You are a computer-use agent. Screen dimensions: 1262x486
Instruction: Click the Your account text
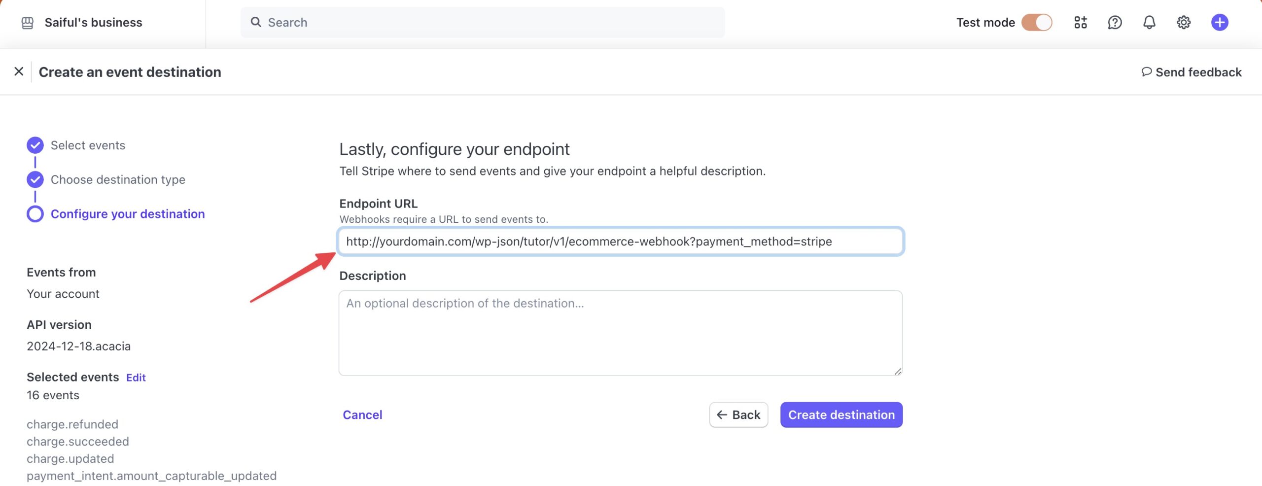63,294
